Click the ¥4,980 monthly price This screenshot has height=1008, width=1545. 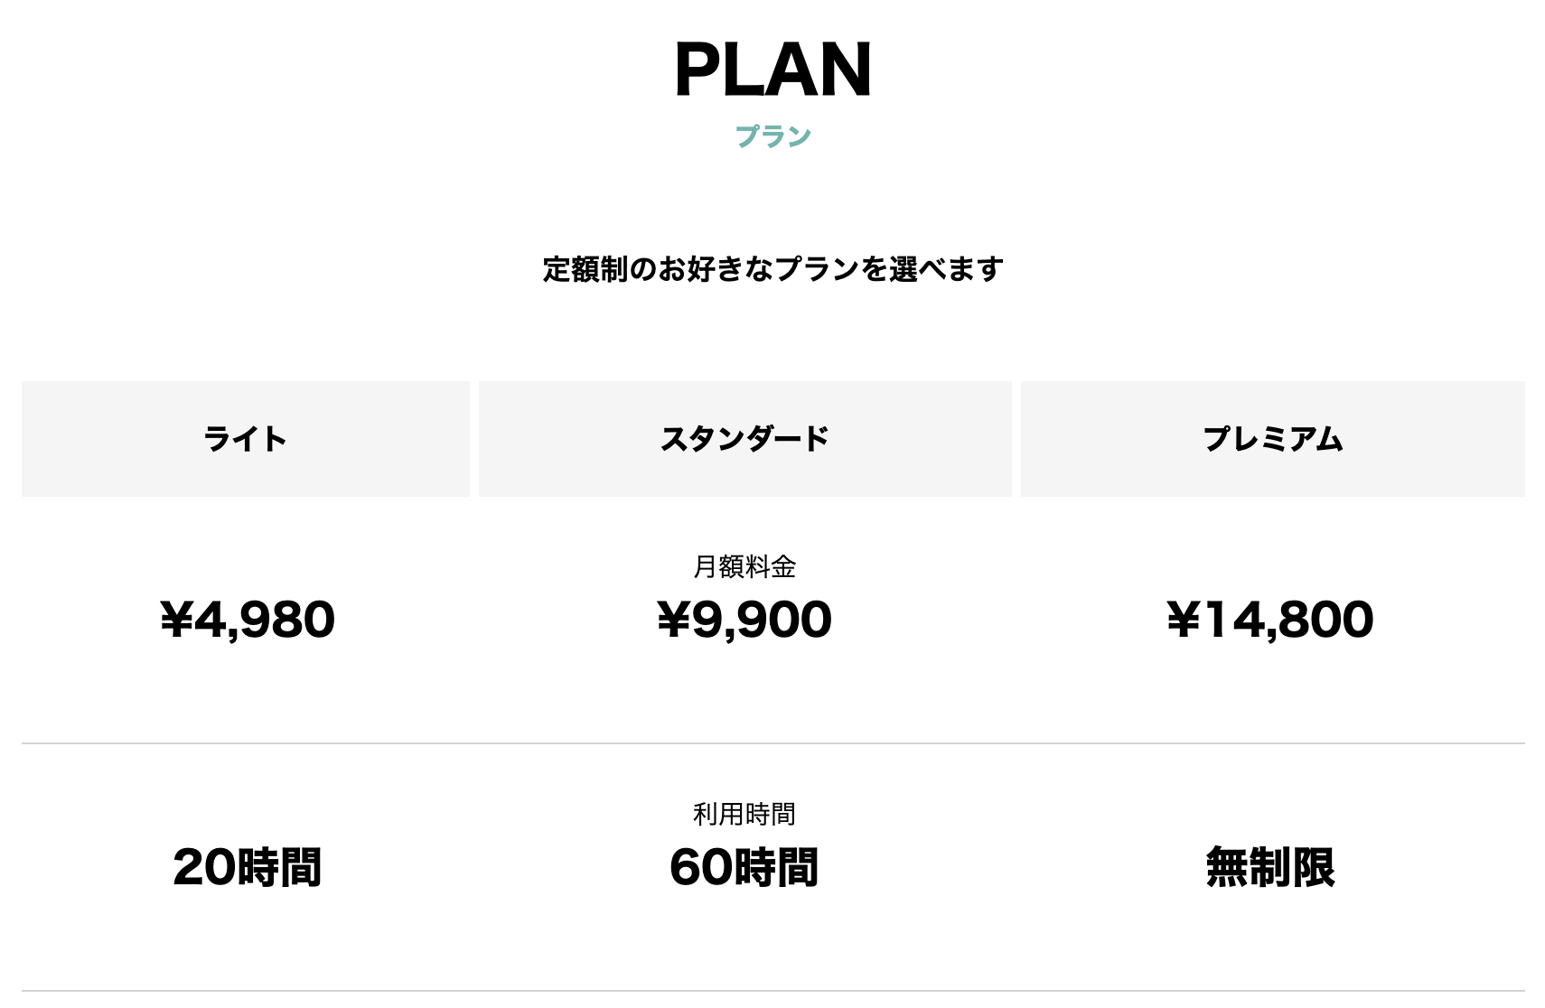248,620
